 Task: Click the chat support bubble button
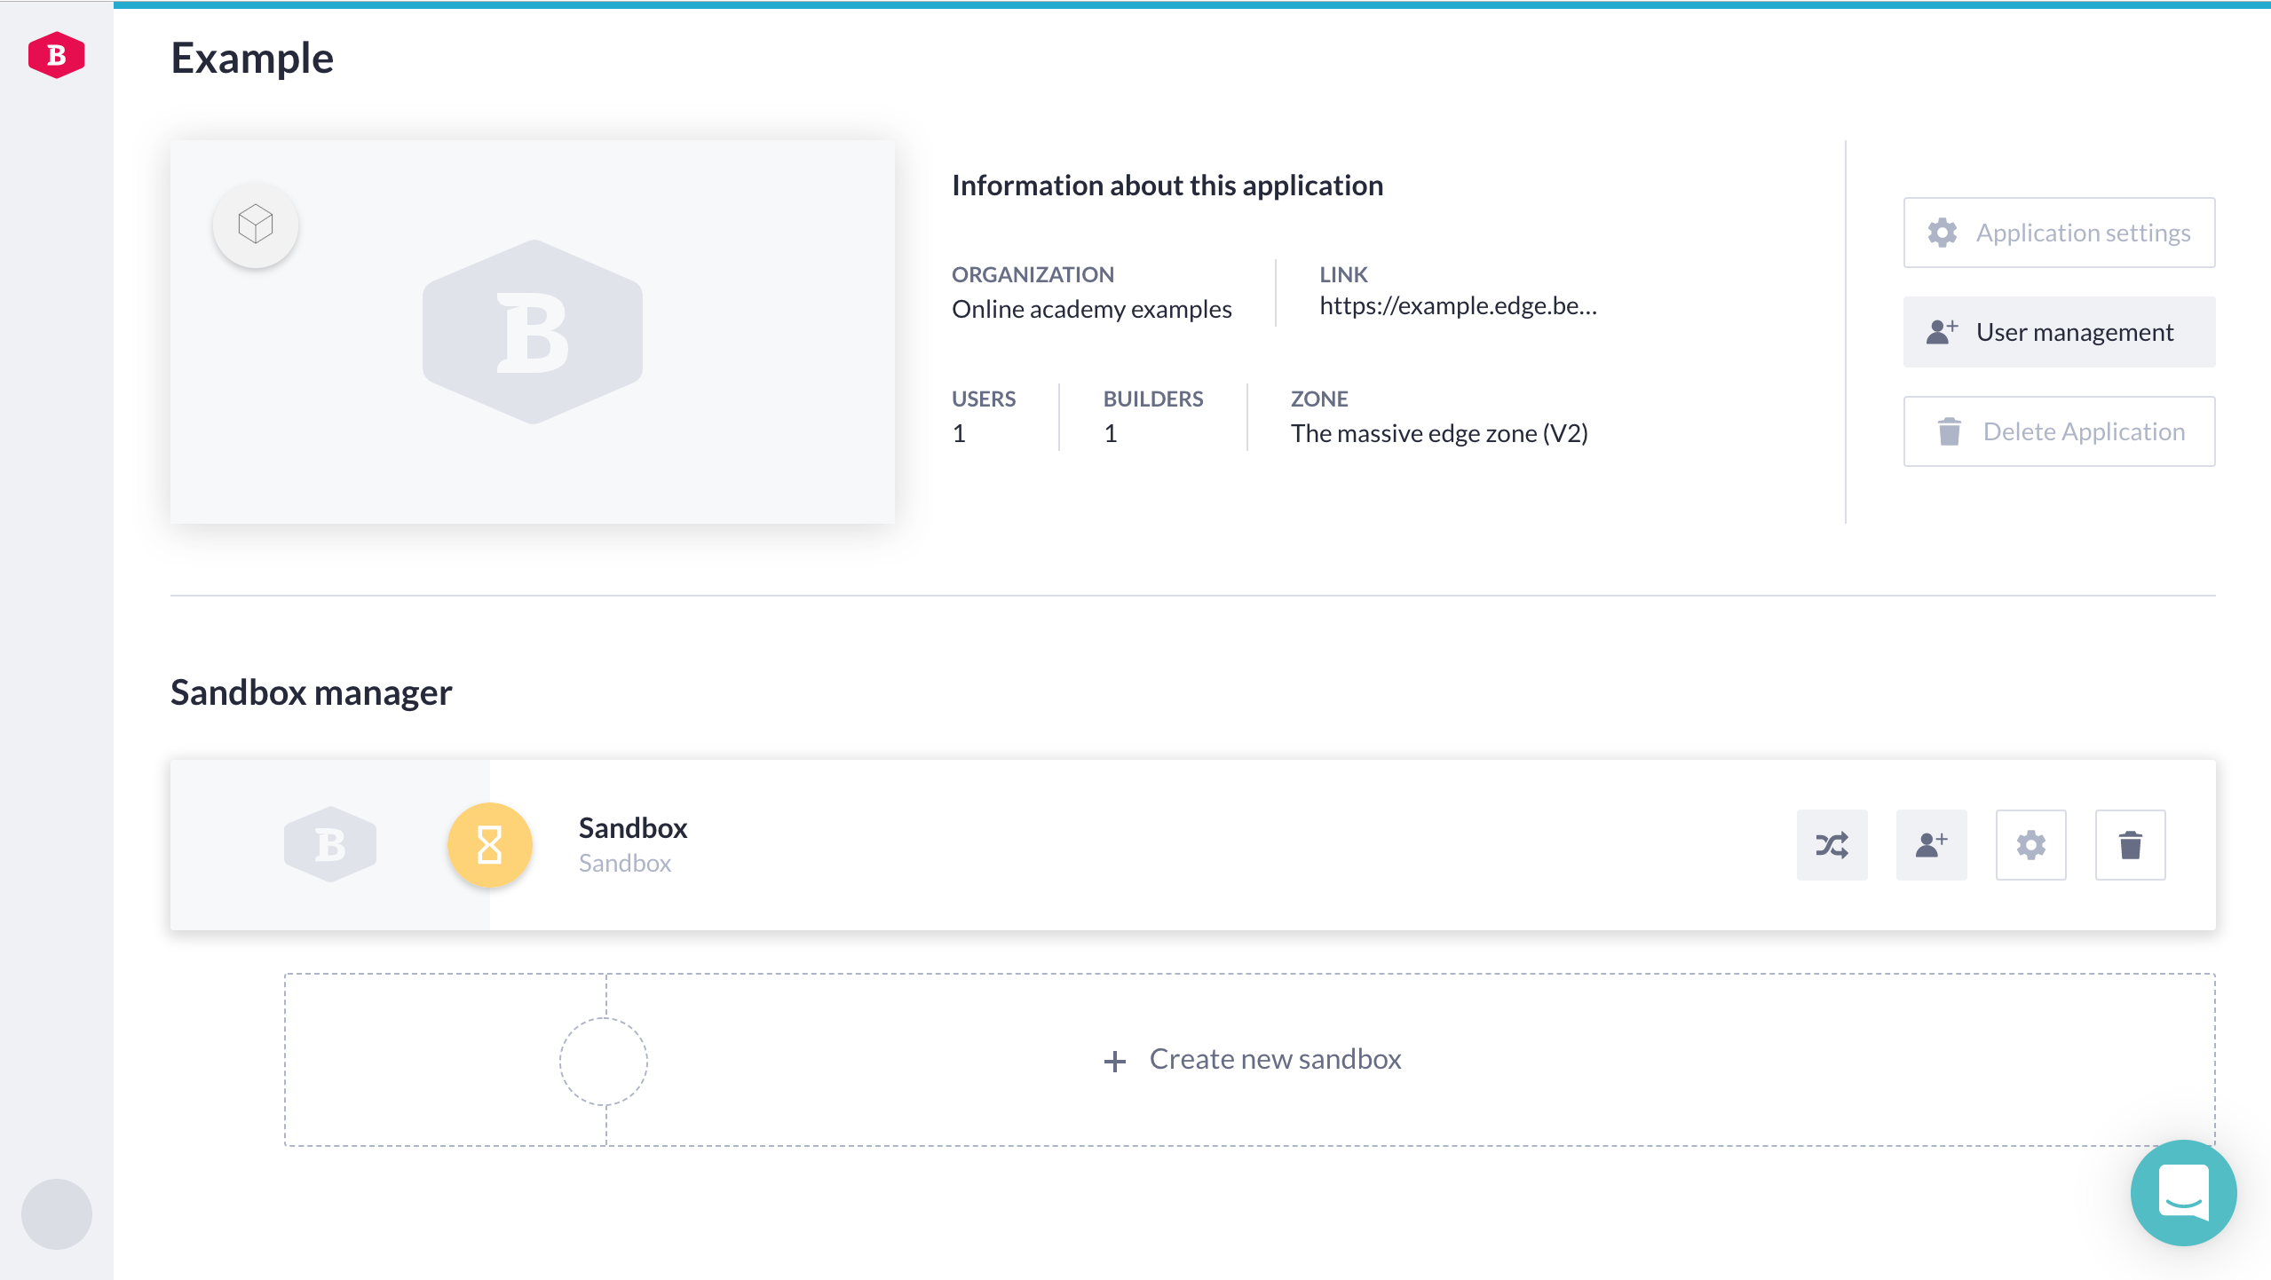(2184, 1193)
